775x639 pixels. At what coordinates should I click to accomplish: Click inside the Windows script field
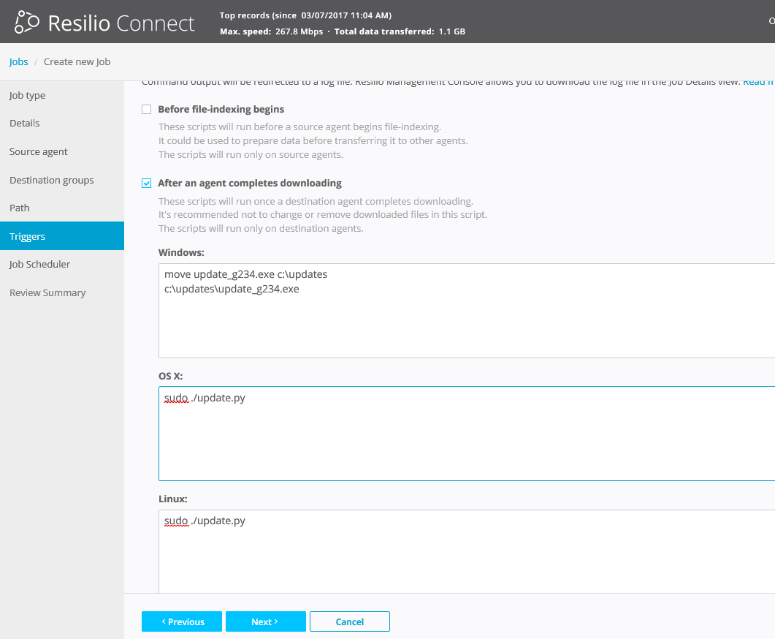[466, 322]
